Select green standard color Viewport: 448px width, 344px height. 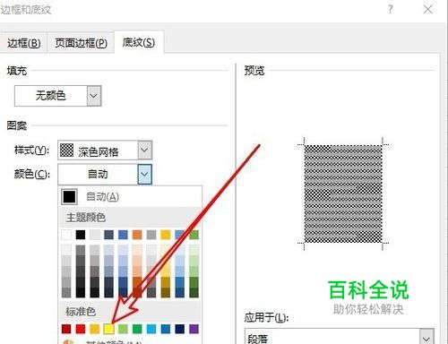coord(137,329)
